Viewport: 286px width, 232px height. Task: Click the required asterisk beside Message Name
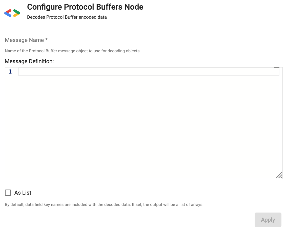pos(47,40)
